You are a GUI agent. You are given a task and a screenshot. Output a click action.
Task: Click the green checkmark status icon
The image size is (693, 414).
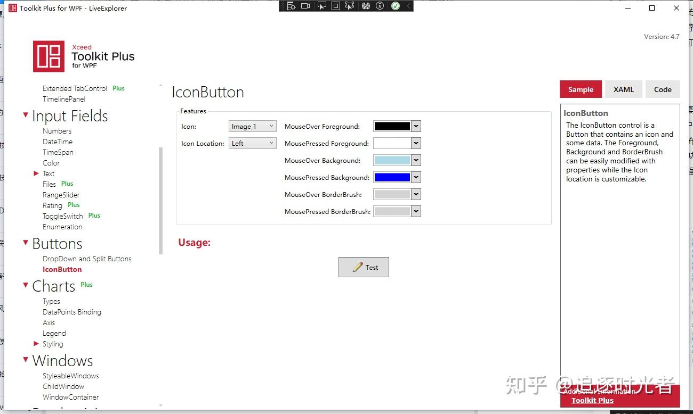(x=395, y=6)
